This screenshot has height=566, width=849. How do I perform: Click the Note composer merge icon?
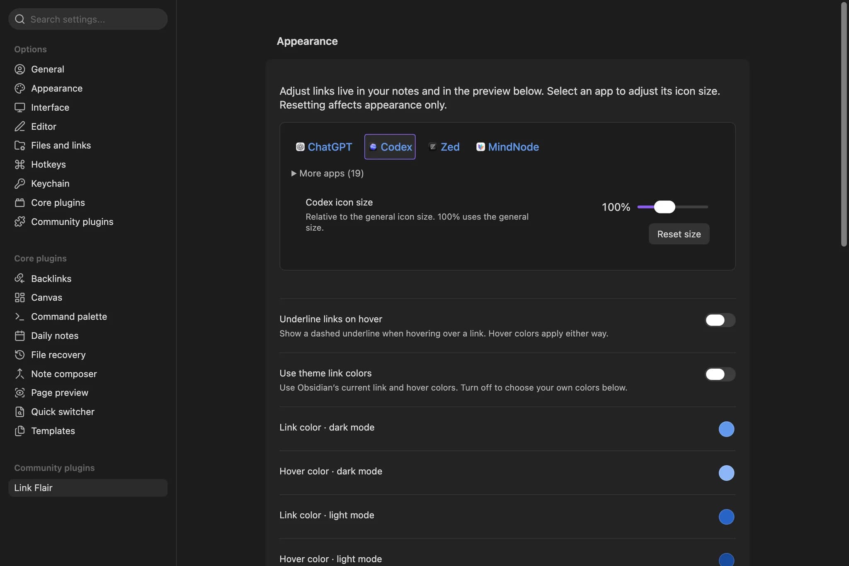point(19,374)
